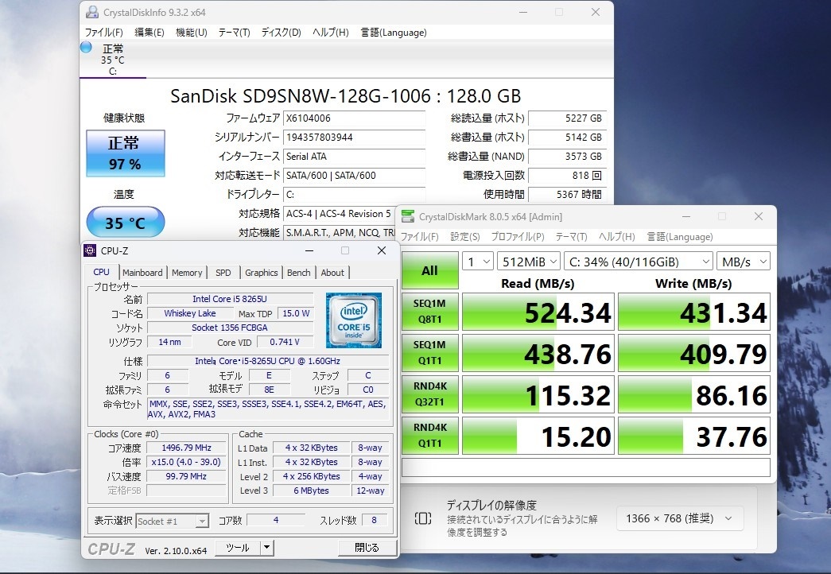Viewport: 831px width, 574px height.
Task: Click total host writes value 5142 GB
Action: tap(567, 138)
